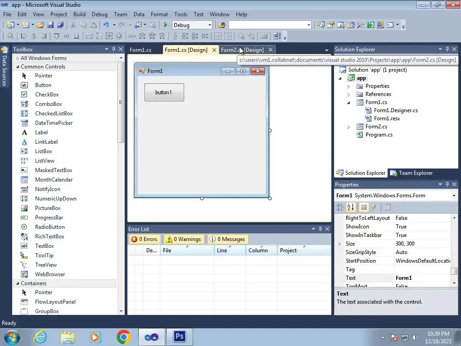
Task: Toggle auto-hide pin on Properties panel
Action: (x=447, y=184)
